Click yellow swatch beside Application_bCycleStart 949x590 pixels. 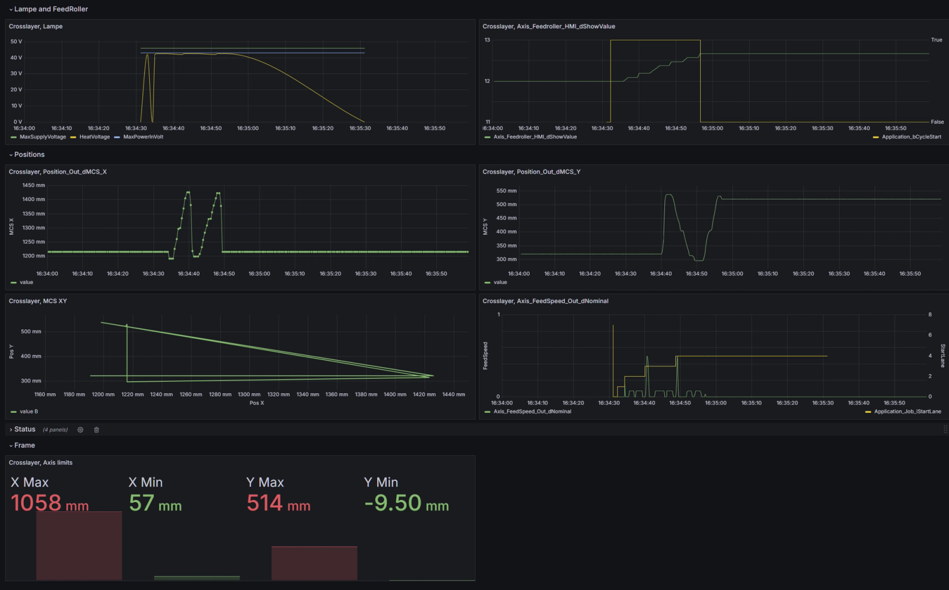point(876,137)
